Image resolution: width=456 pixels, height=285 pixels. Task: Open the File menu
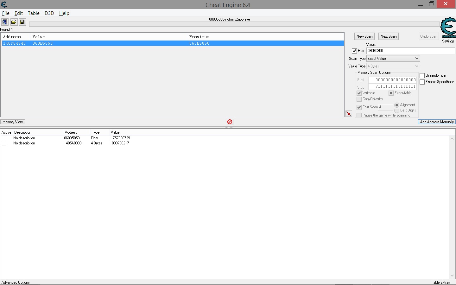(6, 13)
